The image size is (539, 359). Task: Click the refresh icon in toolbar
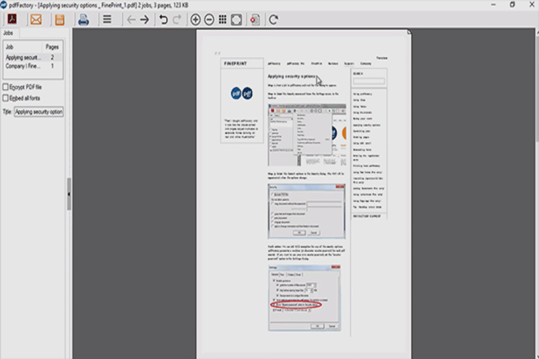274,20
